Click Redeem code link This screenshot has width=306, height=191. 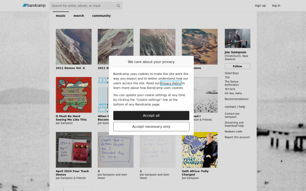tap(234, 131)
